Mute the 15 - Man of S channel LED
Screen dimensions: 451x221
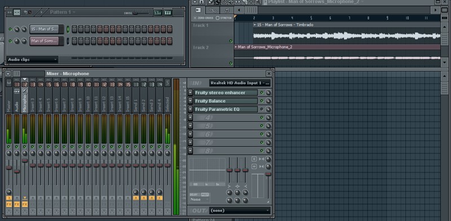tap(10, 29)
